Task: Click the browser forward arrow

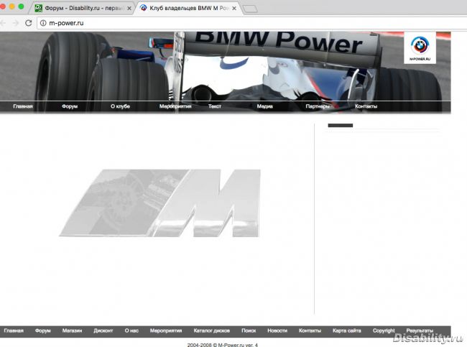Action: coord(15,23)
